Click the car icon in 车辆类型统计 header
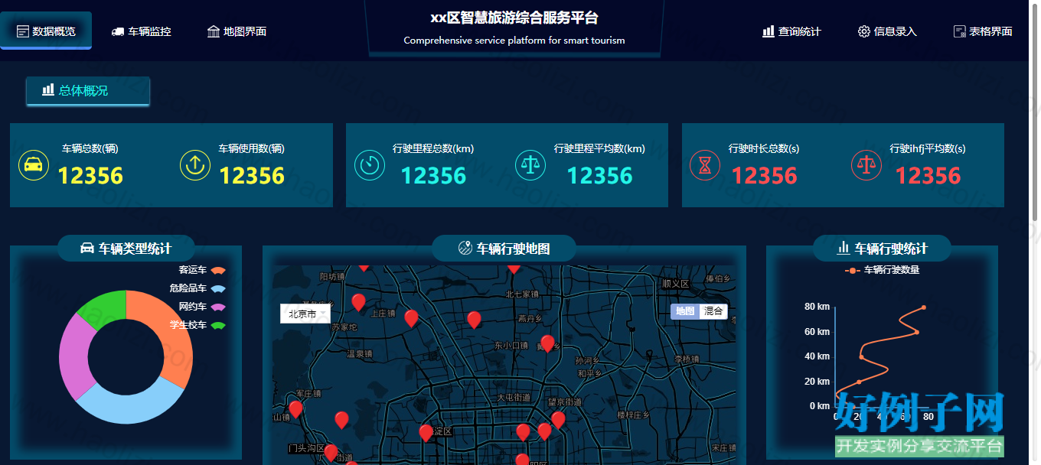 87,249
